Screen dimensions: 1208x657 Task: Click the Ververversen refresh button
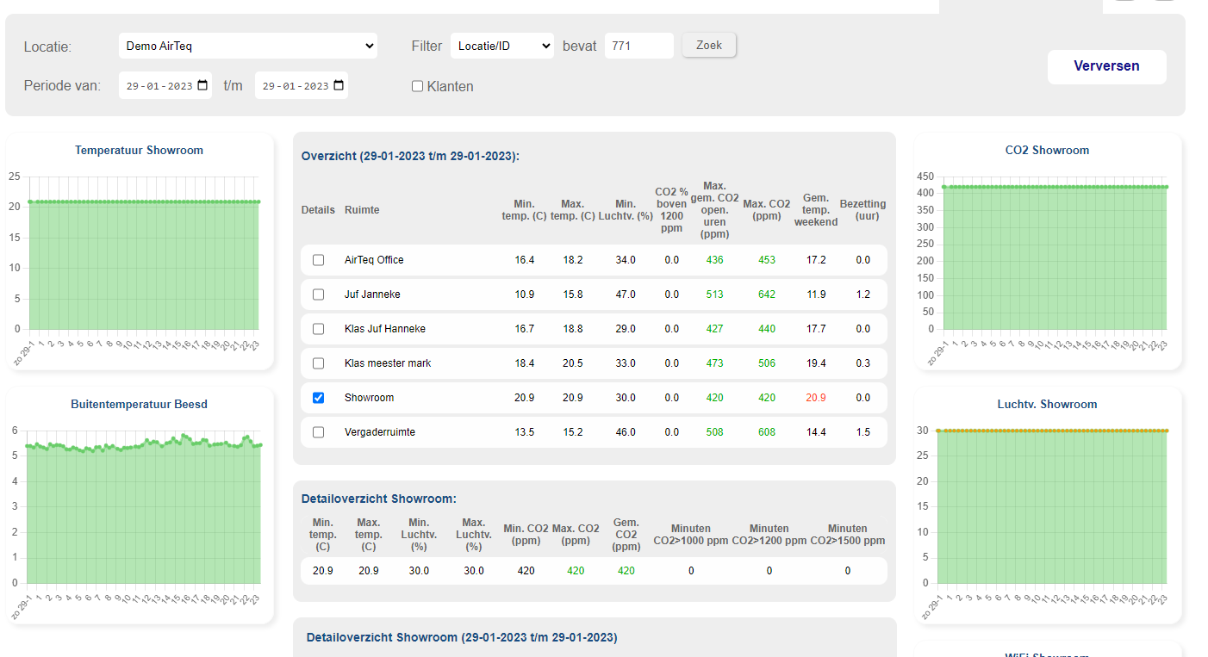pos(1106,66)
